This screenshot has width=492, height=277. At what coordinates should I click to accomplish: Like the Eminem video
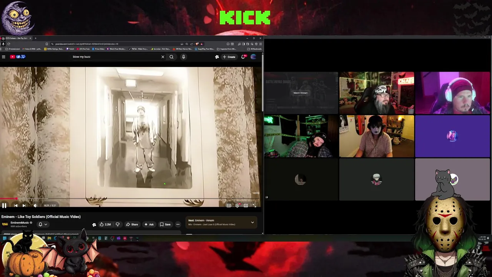click(105, 224)
